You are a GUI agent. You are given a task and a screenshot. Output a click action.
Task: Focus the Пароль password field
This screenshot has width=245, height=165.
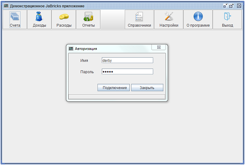(x=128, y=72)
